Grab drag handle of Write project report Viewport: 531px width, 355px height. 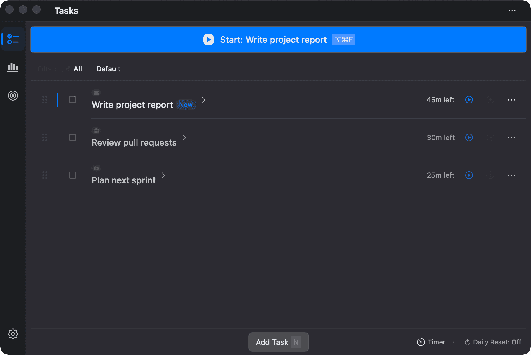pos(45,100)
